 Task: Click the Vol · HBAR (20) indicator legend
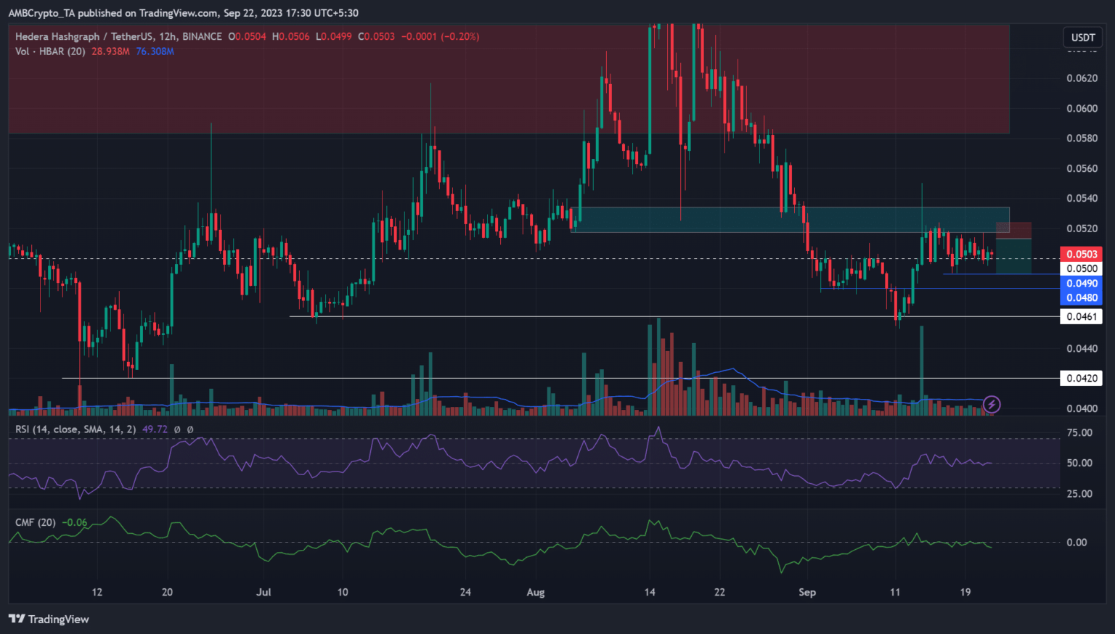pos(50,52)
